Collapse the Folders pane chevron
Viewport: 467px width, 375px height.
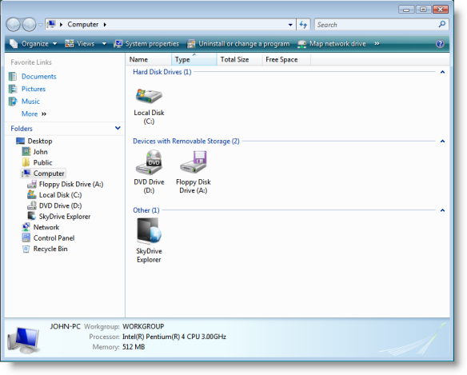[118, 128]
